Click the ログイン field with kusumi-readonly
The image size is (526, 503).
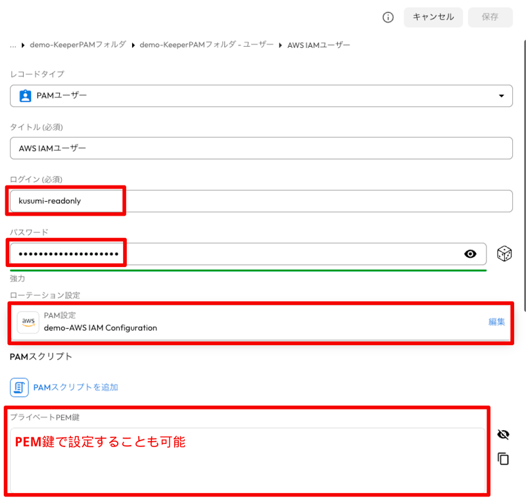coord(261,201)
